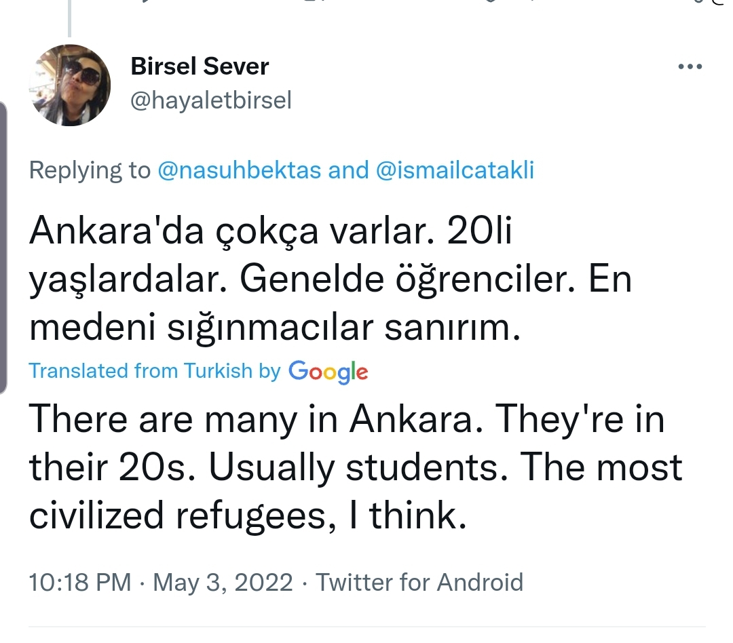Tap "Translated from Turkish by" link
Image resolution: width=733 pixels, height=643 pixels.
[x=155, y=371]
